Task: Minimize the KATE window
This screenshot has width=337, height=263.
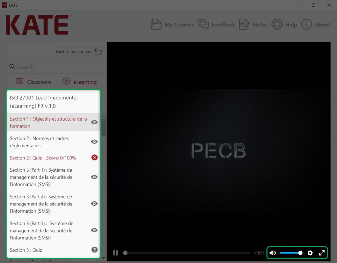Action: pyautogui.click(x=298, y=5)
